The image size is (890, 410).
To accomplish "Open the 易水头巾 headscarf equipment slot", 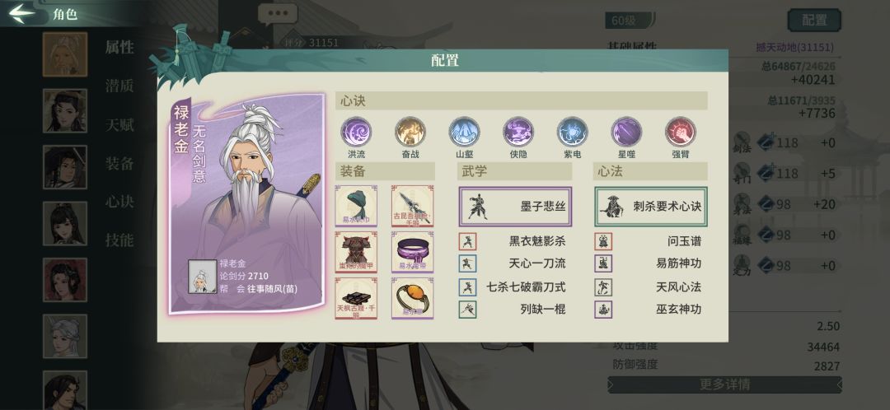I will (356, 206).
